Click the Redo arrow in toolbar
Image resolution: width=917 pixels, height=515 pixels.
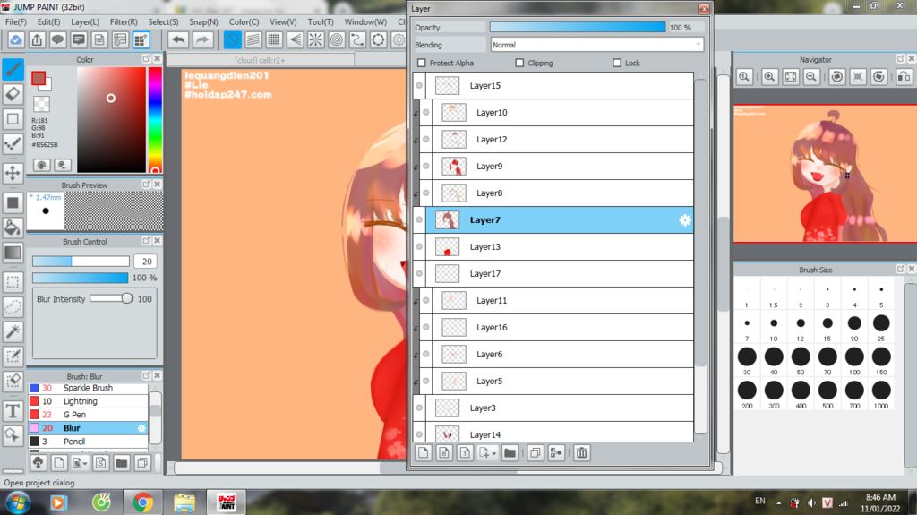(x=201, y=39)
